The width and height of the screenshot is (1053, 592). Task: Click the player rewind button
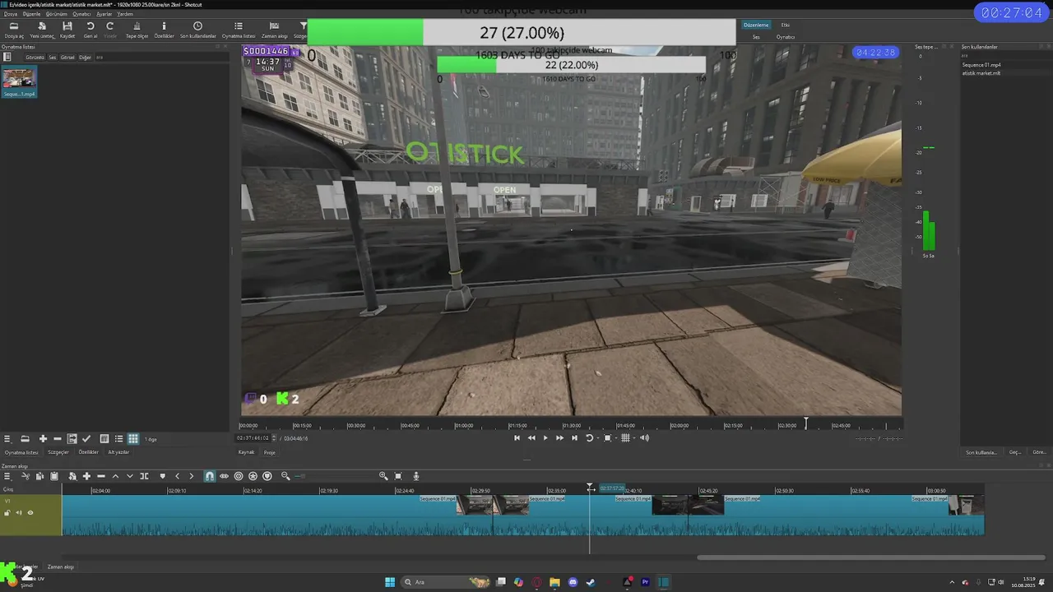point(531,438)
